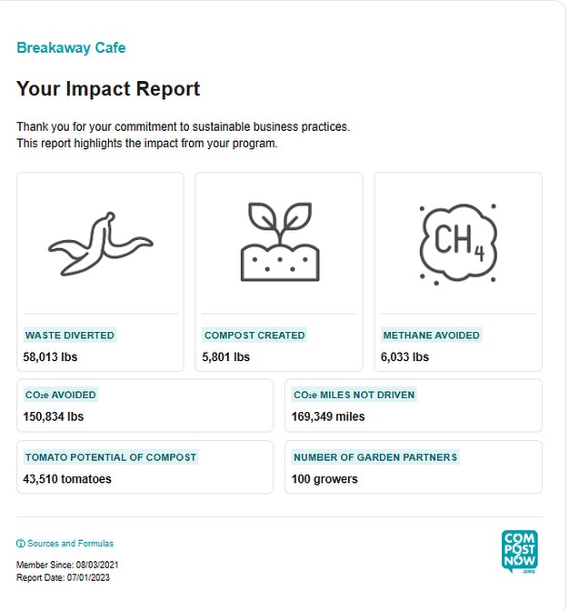The width and height of the screenshot is (569, 611).
Task: Click the 5,801 lbs compost value
Action: point(225,357)
